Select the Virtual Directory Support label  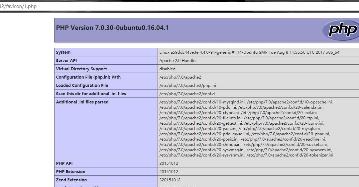point(81,69)
